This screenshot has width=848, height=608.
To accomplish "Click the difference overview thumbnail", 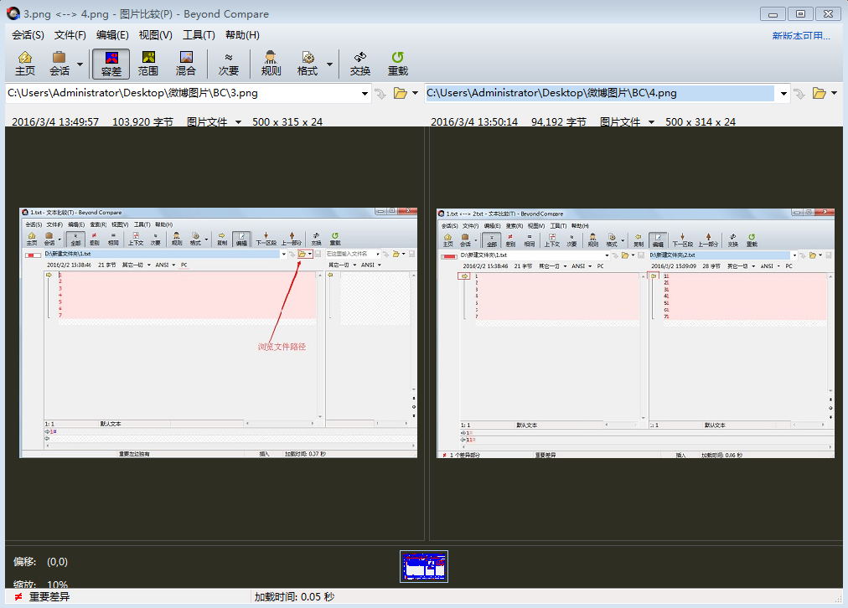I will point(424,566).
